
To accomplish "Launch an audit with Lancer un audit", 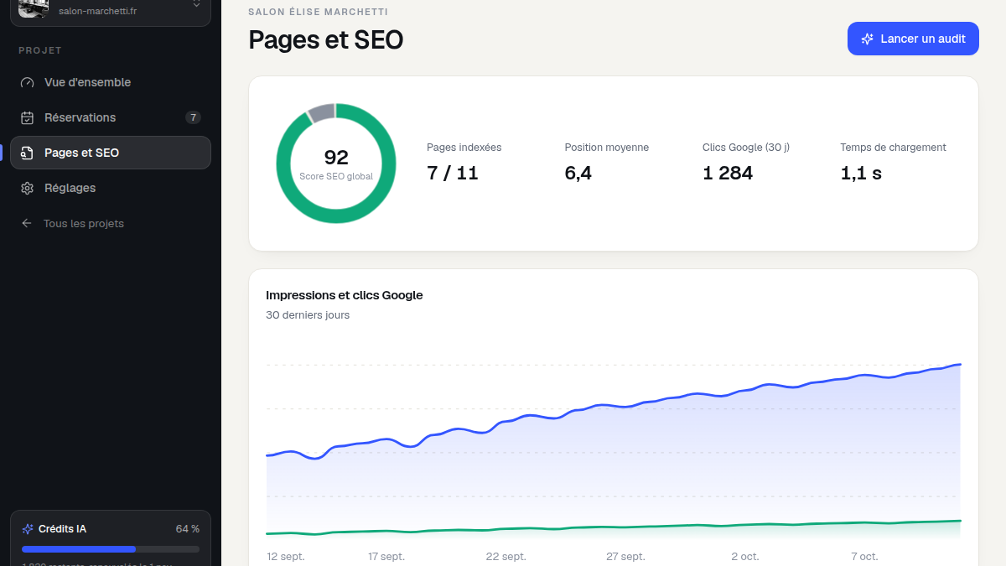I will coord(913,39).
